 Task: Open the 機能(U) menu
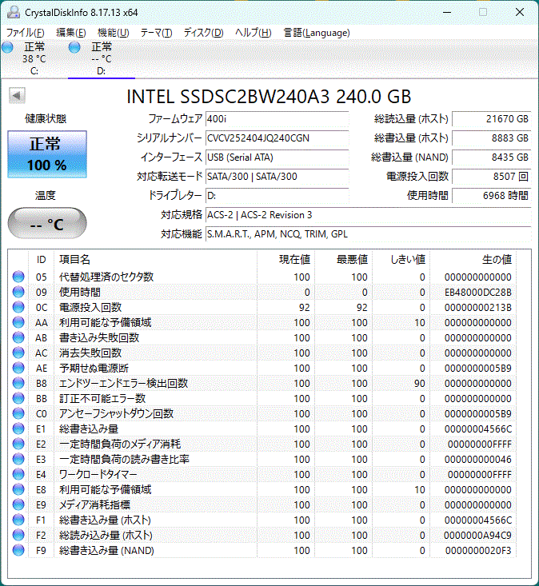[x=113, y=33]
